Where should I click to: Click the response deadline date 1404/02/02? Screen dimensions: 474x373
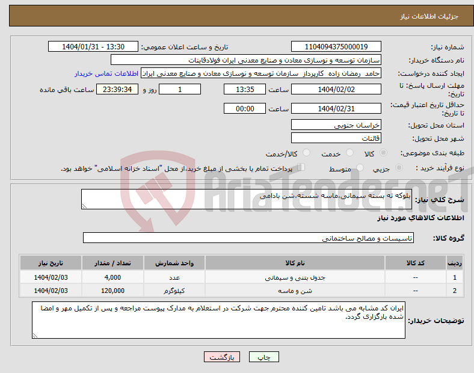pos(336,89)
